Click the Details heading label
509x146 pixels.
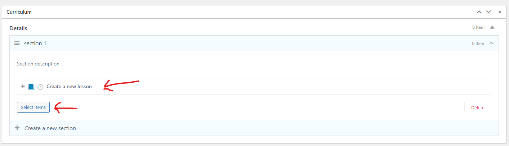[18, 28]
